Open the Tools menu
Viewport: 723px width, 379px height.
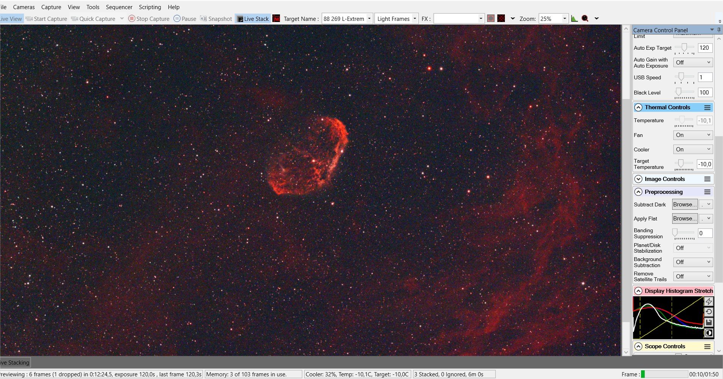[x=93, y=7]
